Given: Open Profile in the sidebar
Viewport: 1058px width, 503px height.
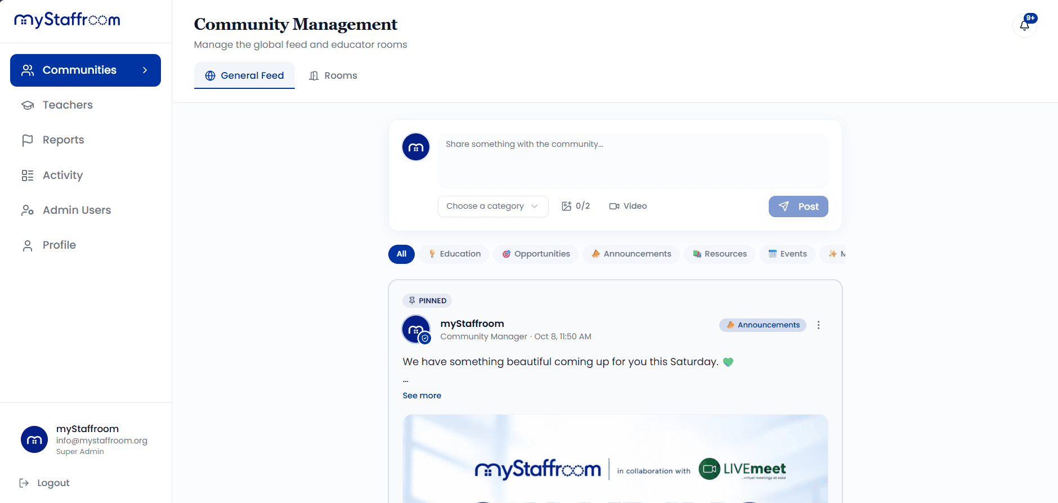Looking at the screenshot, I should [x=86, y=245].
